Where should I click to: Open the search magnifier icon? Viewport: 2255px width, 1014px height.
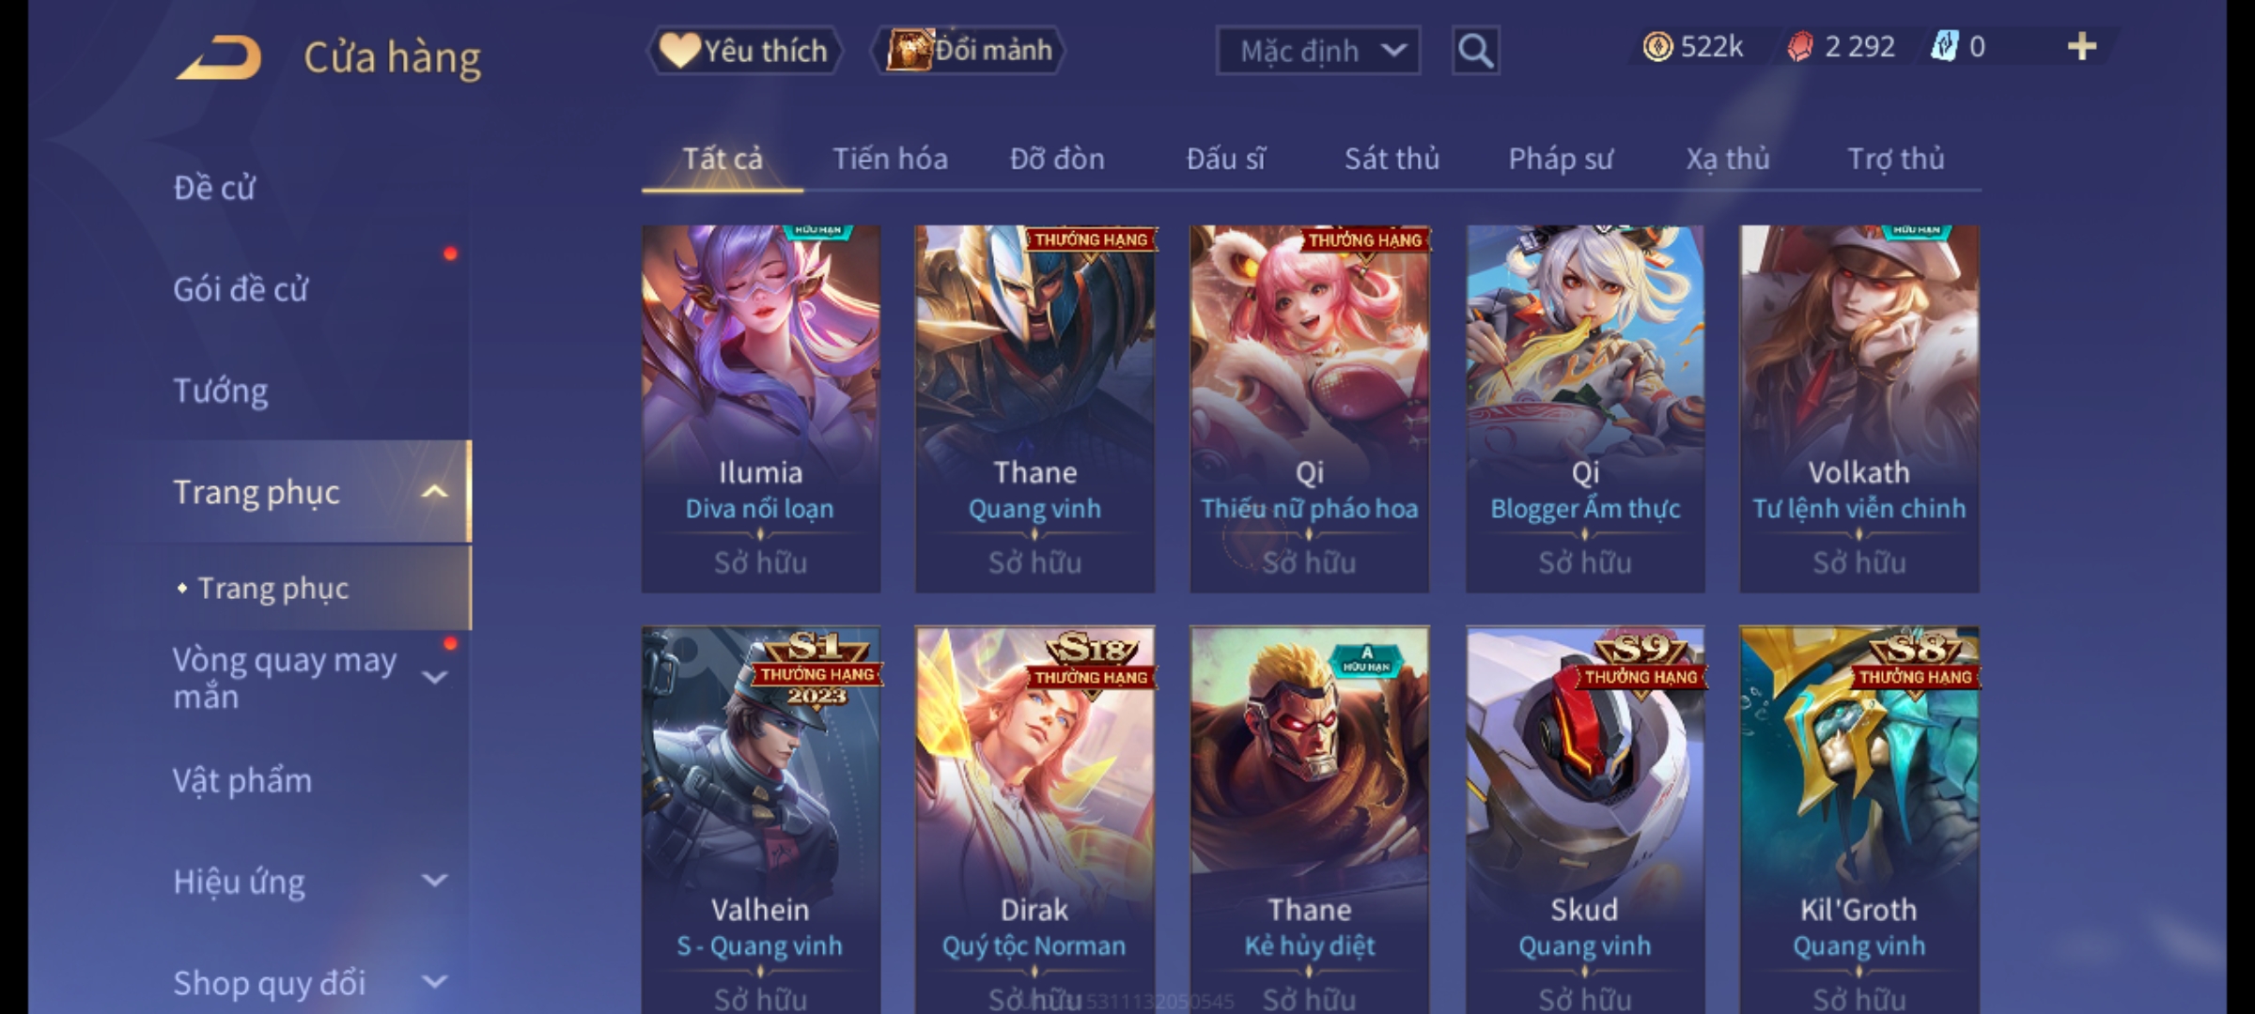click(x=1475, y=51)
